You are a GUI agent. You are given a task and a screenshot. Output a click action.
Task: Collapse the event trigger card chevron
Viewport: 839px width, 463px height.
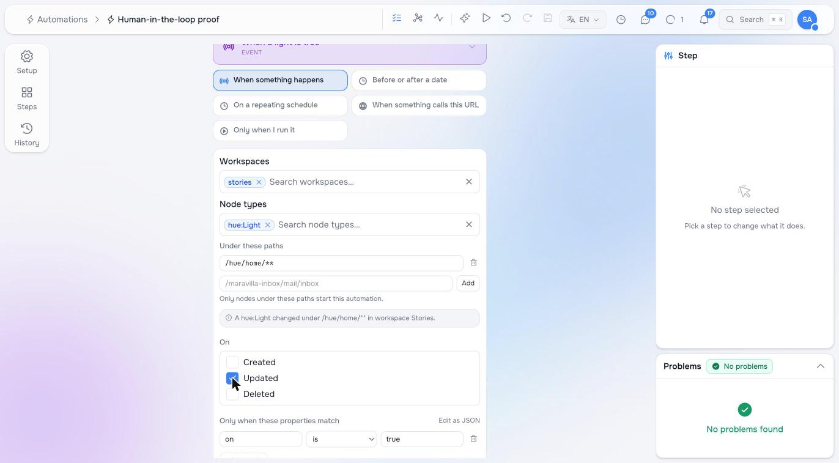472,46
